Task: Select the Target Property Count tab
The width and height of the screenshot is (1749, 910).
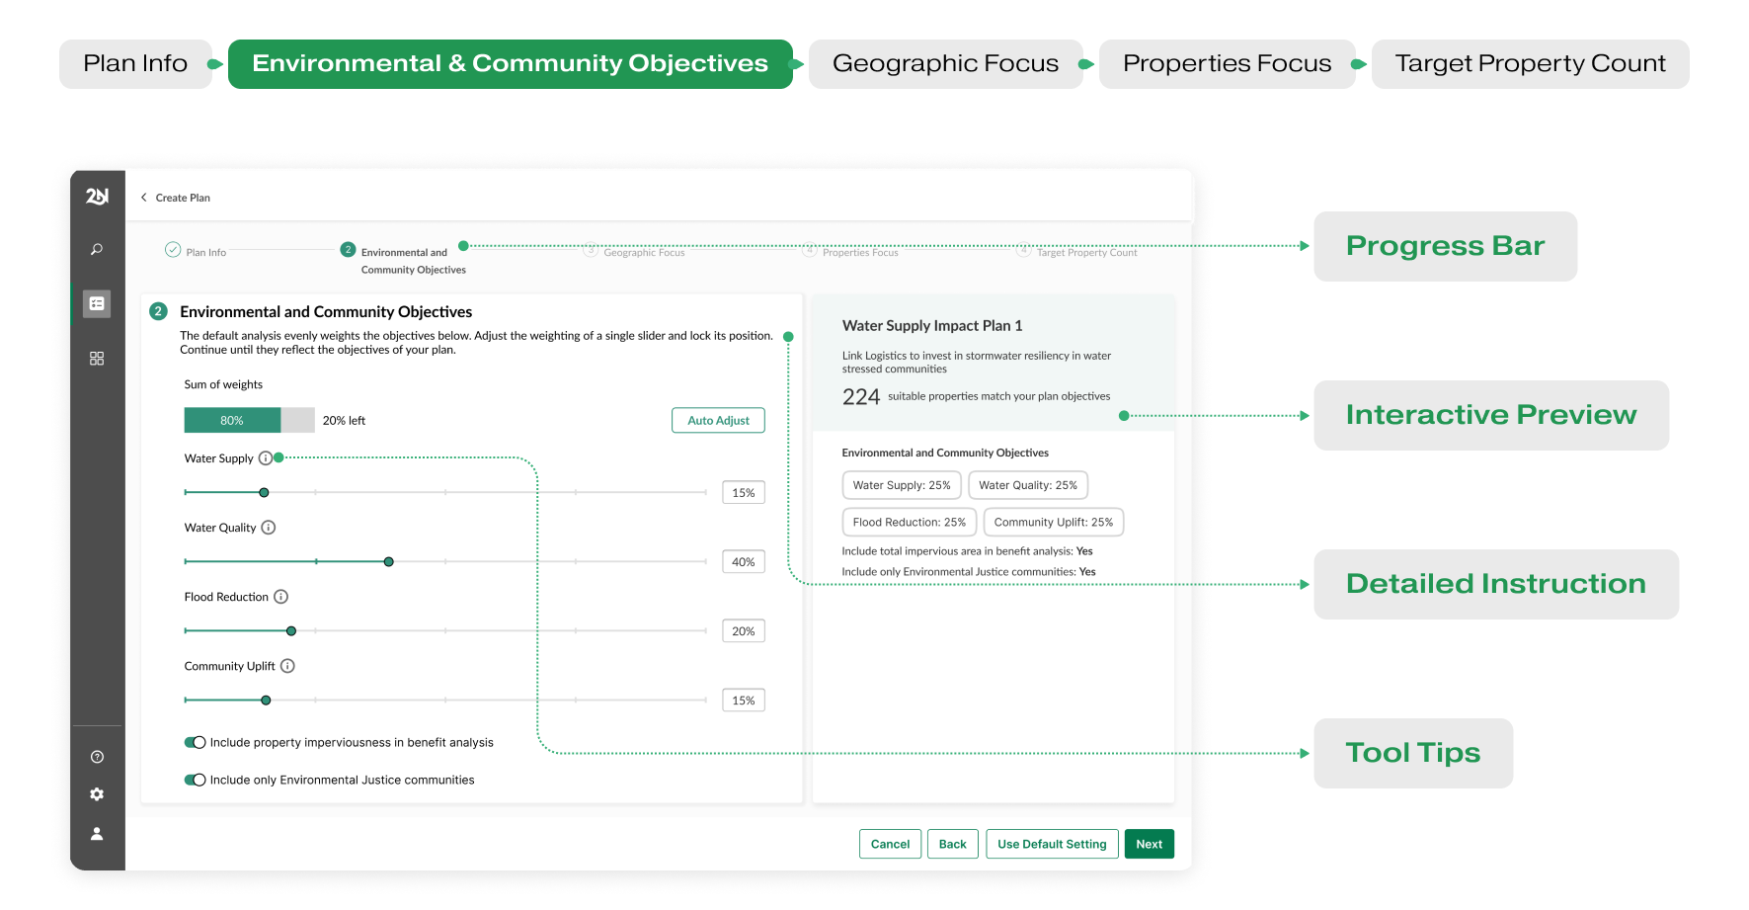Action: coord(1529,64)
